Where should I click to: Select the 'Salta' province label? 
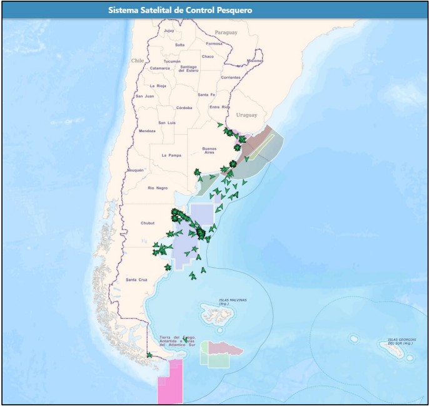pyautogui.click(x=179, y=44)
